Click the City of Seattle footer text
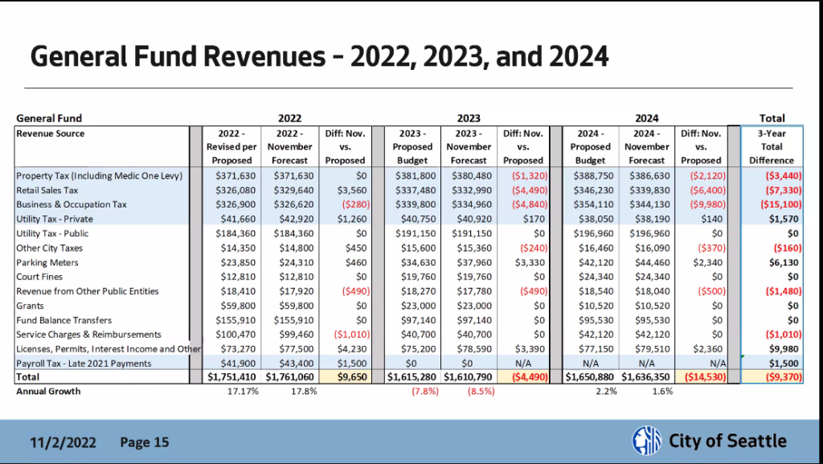 coord(727,441)
